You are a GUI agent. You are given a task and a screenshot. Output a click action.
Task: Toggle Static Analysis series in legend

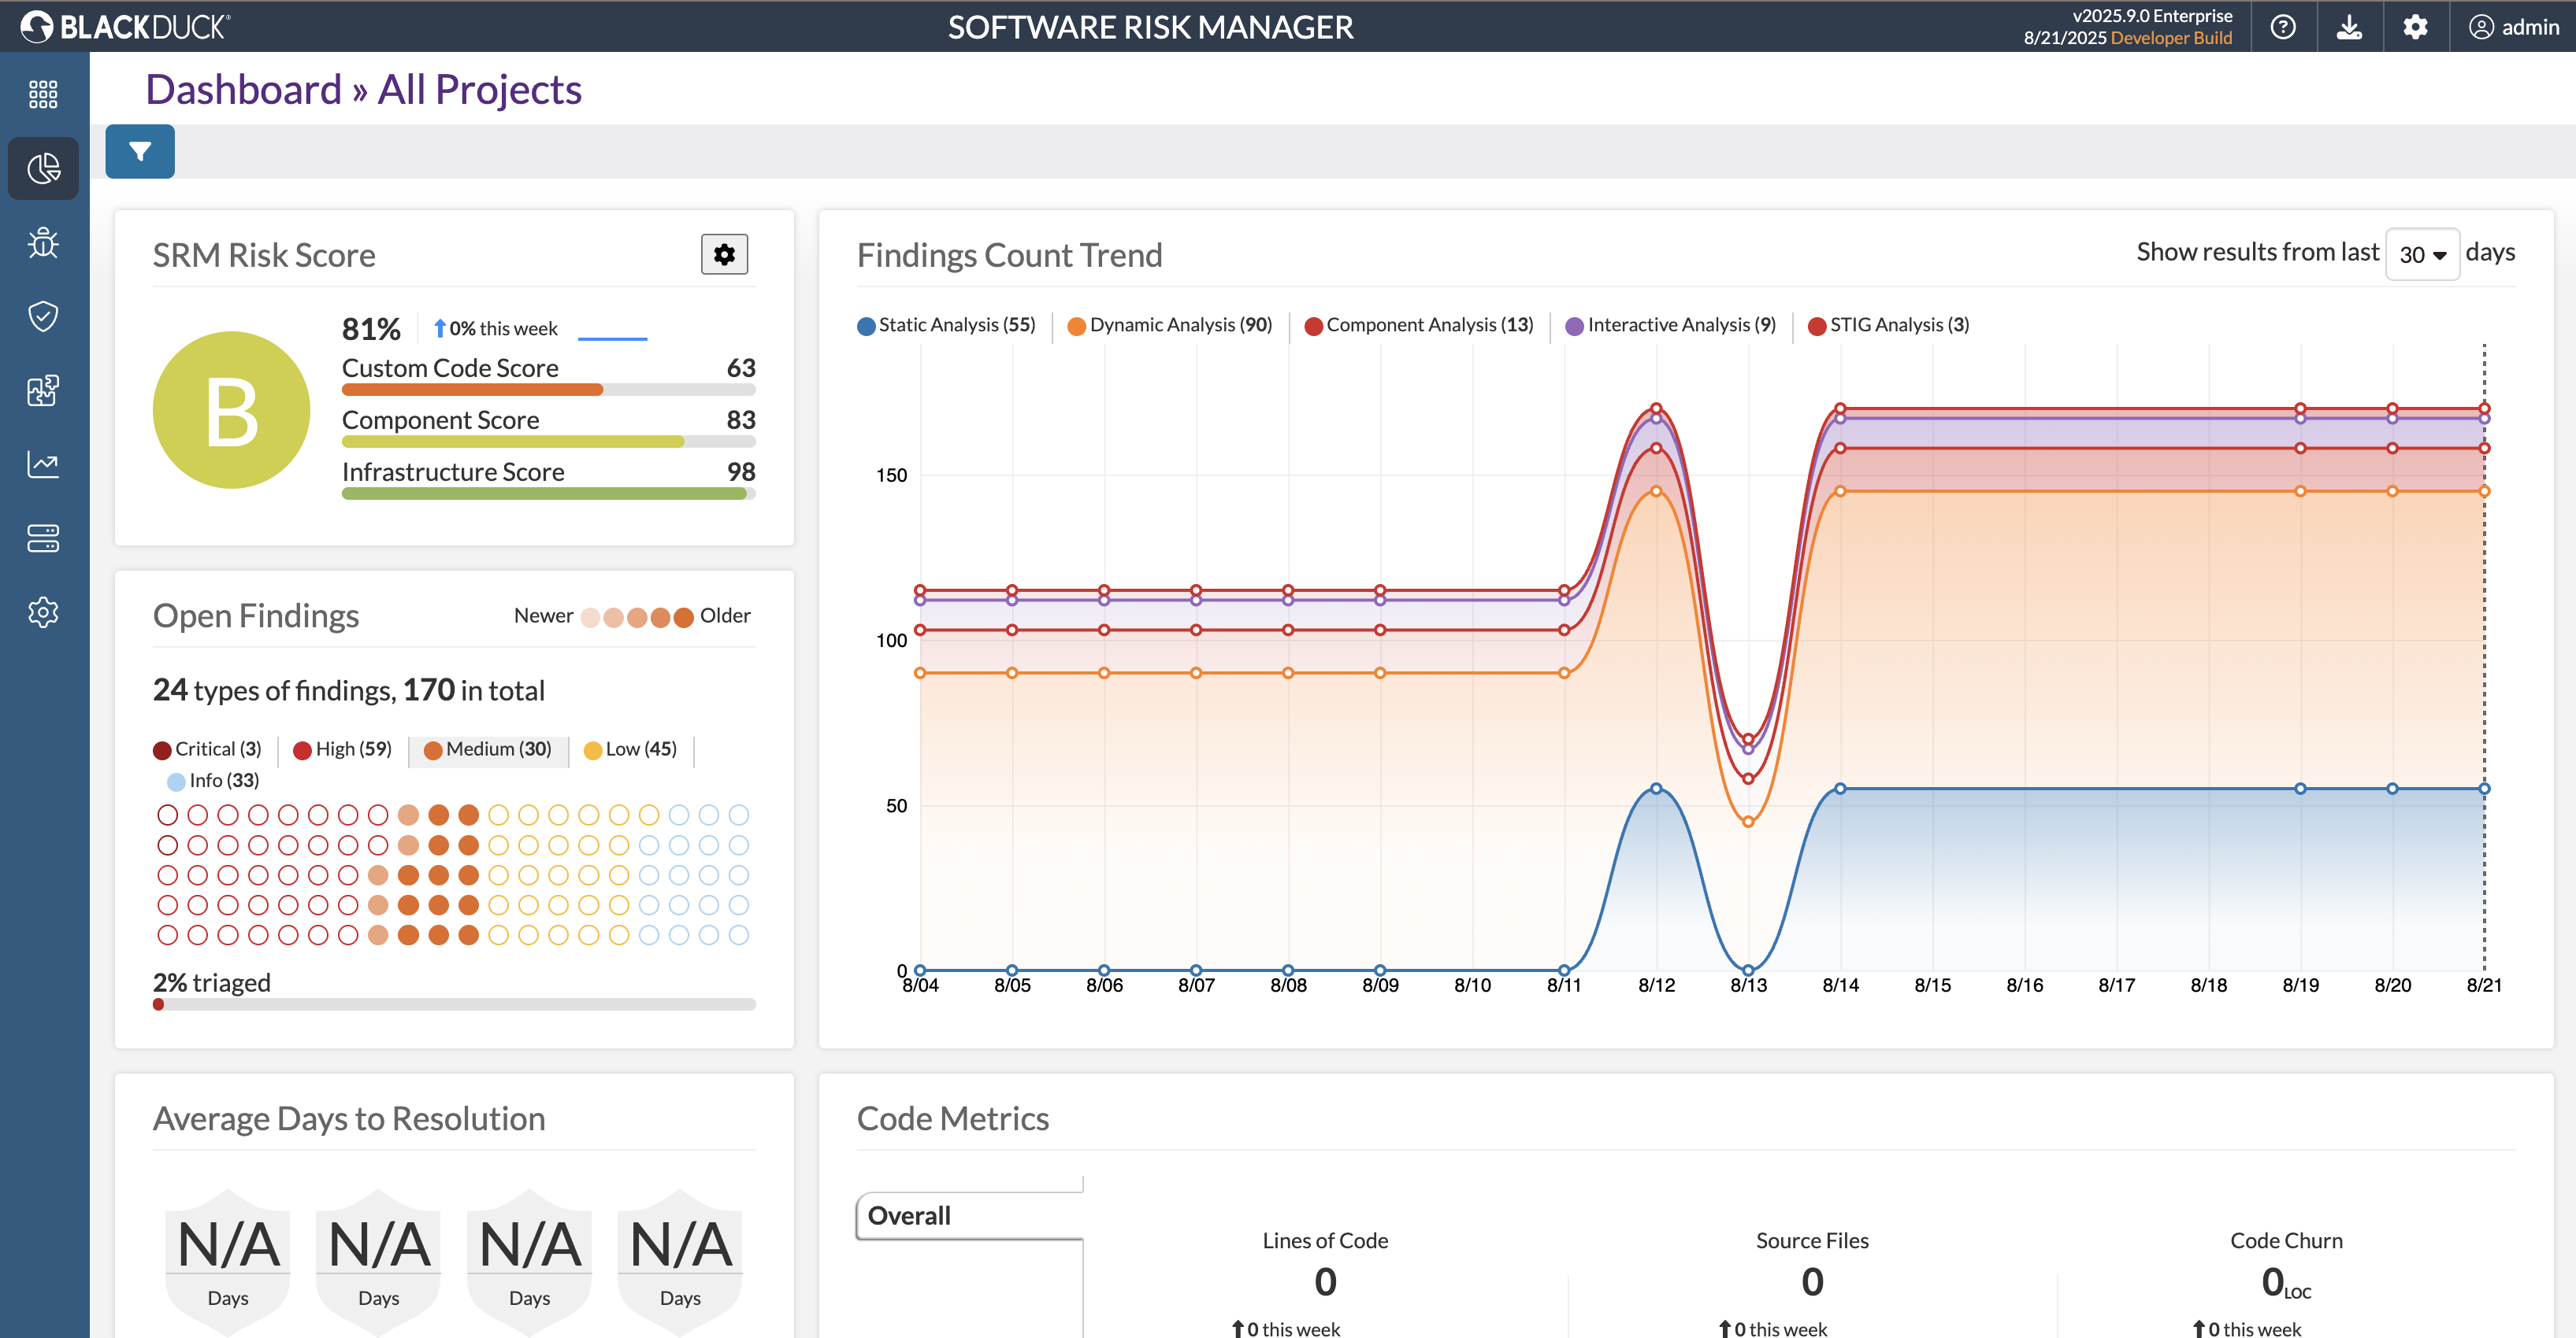[947, 325]
